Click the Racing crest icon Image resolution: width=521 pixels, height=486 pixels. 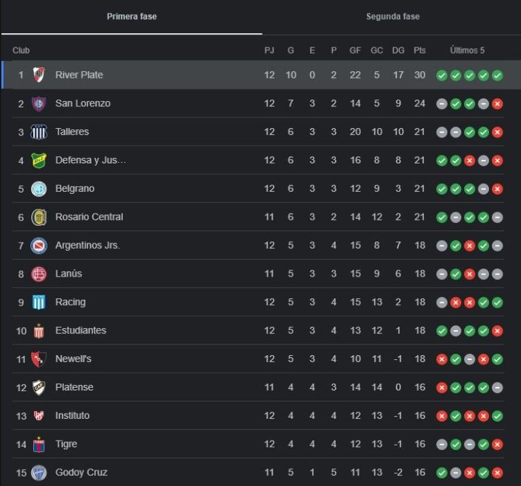pyautogui.click(x=39, y=302)
